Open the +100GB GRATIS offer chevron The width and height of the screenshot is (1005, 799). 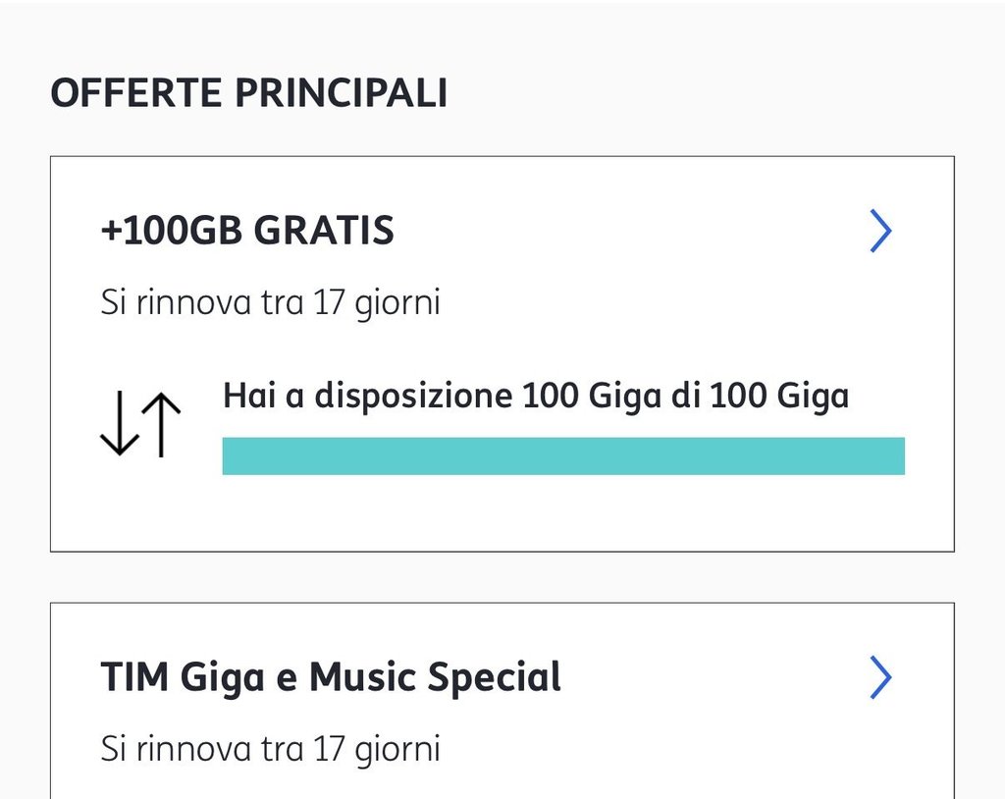pos(880,232)
